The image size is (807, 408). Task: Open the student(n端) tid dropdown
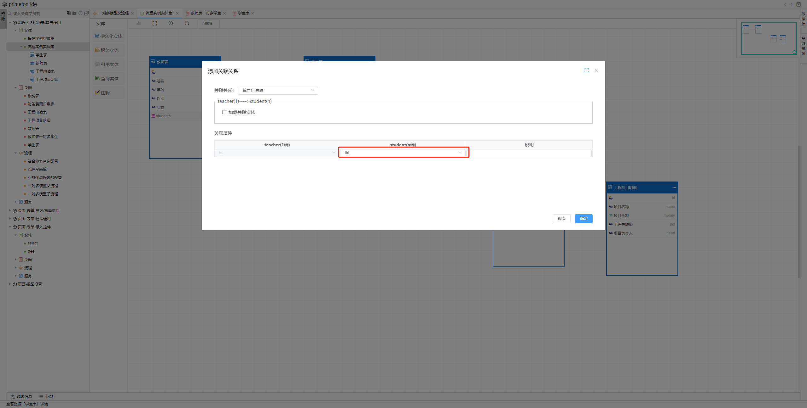(x=403, y=153)
